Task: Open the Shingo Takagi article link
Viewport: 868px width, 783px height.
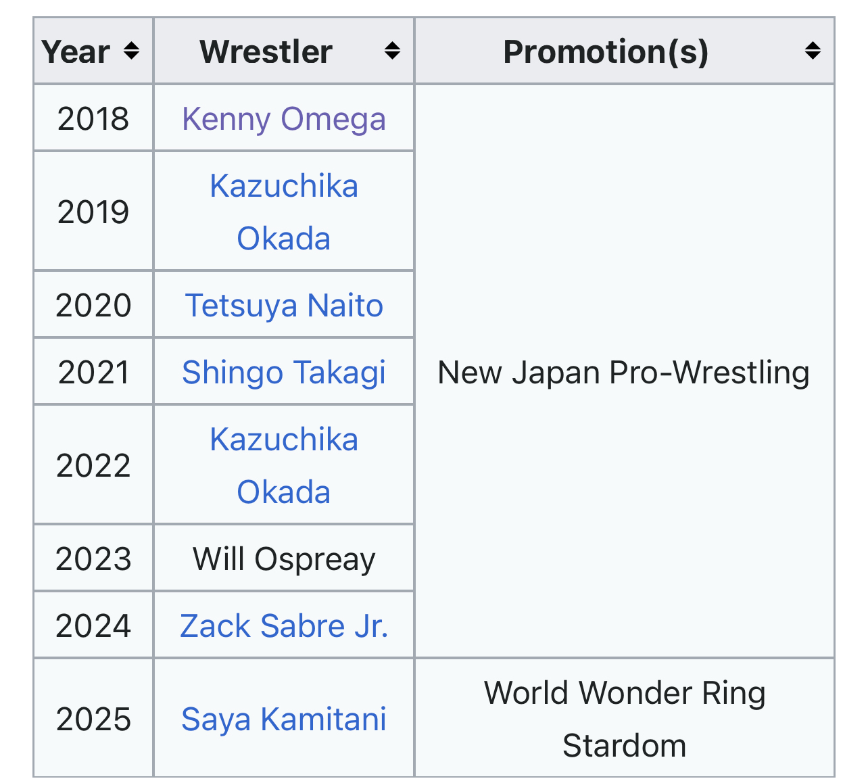Action: click(x=284, y=373)
